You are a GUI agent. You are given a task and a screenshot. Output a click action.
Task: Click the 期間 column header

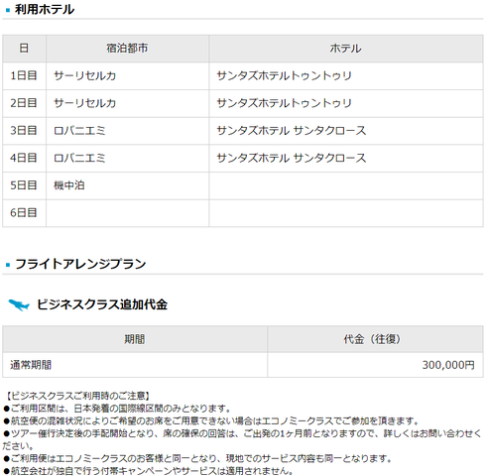(135, 339)
